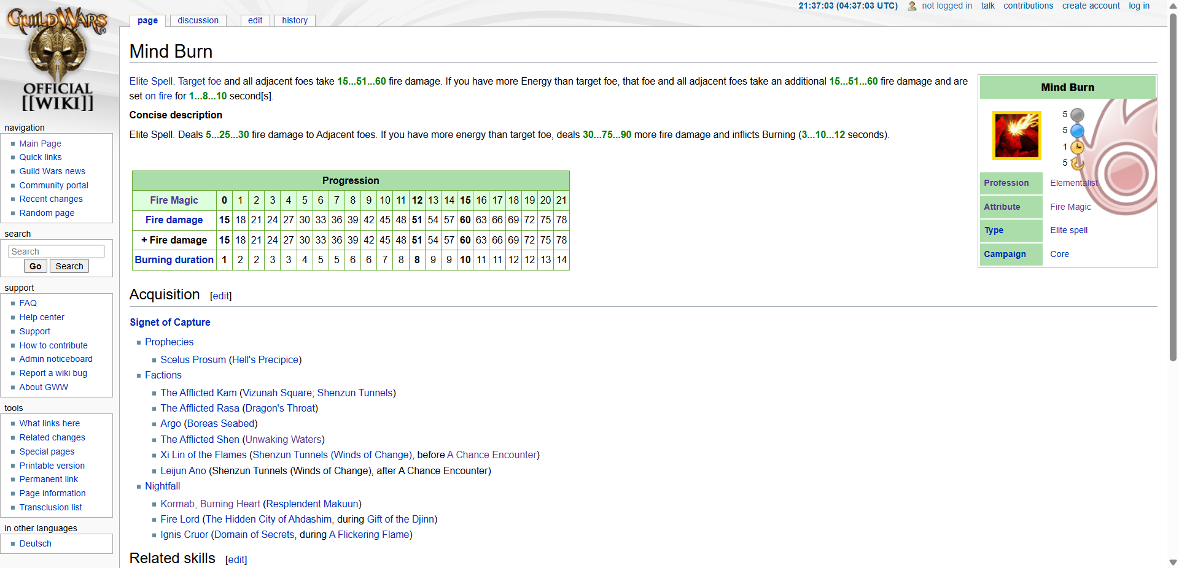Click the log in link

coord(1139,6)
